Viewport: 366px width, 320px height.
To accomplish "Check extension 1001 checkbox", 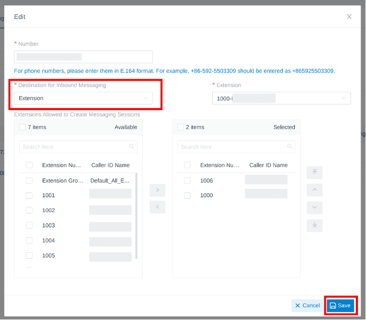I will click(29, 196).
